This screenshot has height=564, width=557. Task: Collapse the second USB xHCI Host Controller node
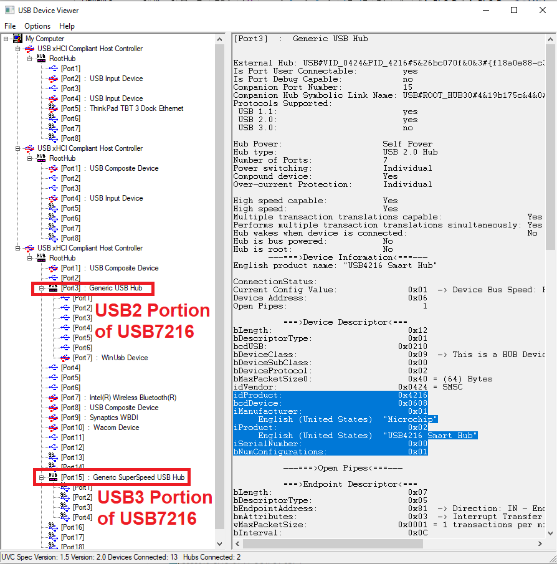[17, 148]
